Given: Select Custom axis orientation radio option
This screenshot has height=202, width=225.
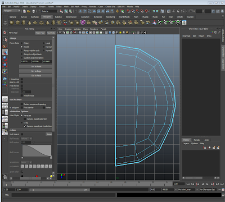Looking at the screenshot, I should [x=22, y=58].
